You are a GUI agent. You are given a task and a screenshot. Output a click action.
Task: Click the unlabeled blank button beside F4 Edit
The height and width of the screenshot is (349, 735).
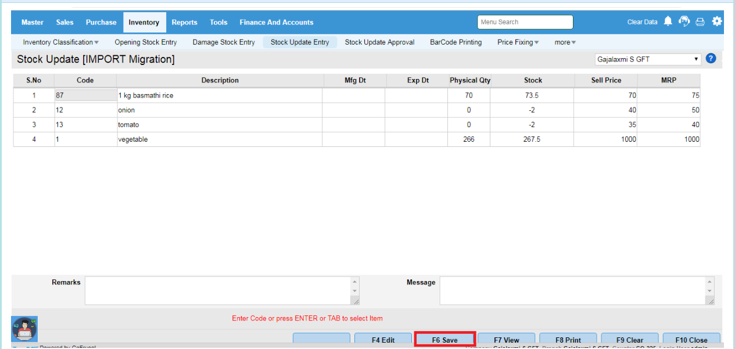point(321,340)
